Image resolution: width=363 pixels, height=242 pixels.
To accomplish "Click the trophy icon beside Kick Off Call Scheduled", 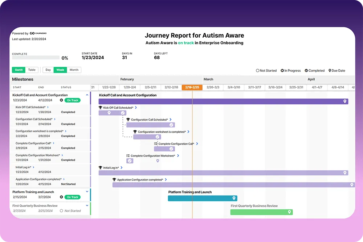I will 100,108.
